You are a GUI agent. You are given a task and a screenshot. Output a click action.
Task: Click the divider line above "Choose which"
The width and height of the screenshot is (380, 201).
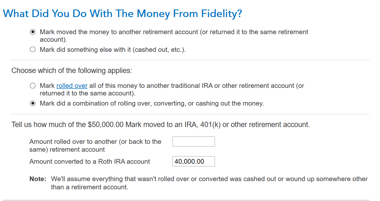click(190, 60)
